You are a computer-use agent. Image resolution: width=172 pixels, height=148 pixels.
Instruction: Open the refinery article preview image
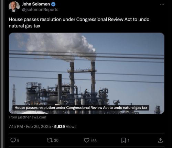pos(87,73)
